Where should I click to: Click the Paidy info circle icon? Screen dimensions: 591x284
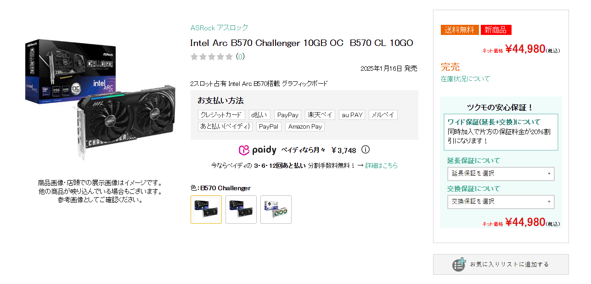366,150
